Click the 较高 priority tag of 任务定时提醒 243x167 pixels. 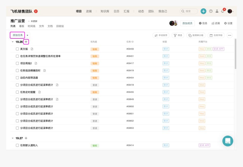tap(95, 92)
